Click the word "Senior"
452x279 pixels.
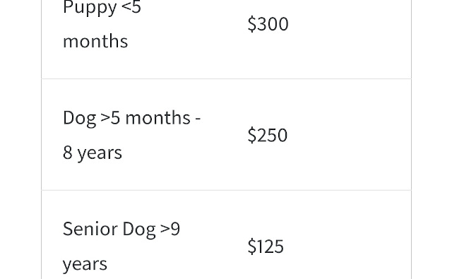(x=90, y=229)
